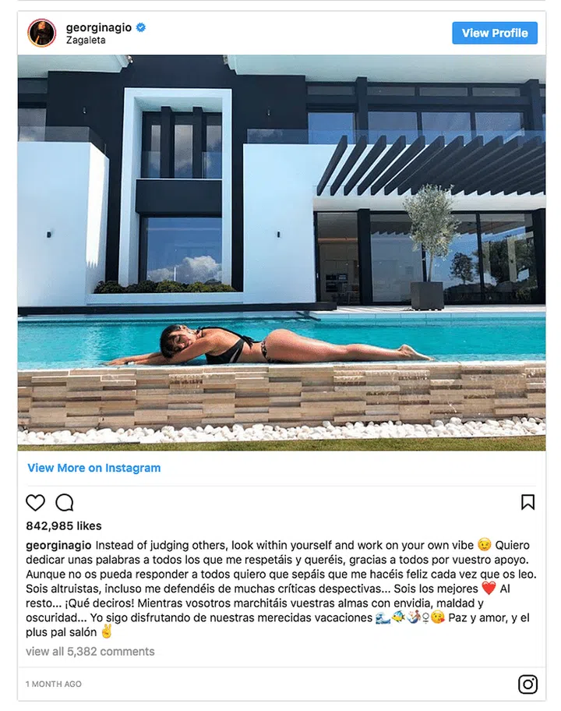Click the View Profile button
The width and height of the screenshot is (561, 711).
pos(495,33)
